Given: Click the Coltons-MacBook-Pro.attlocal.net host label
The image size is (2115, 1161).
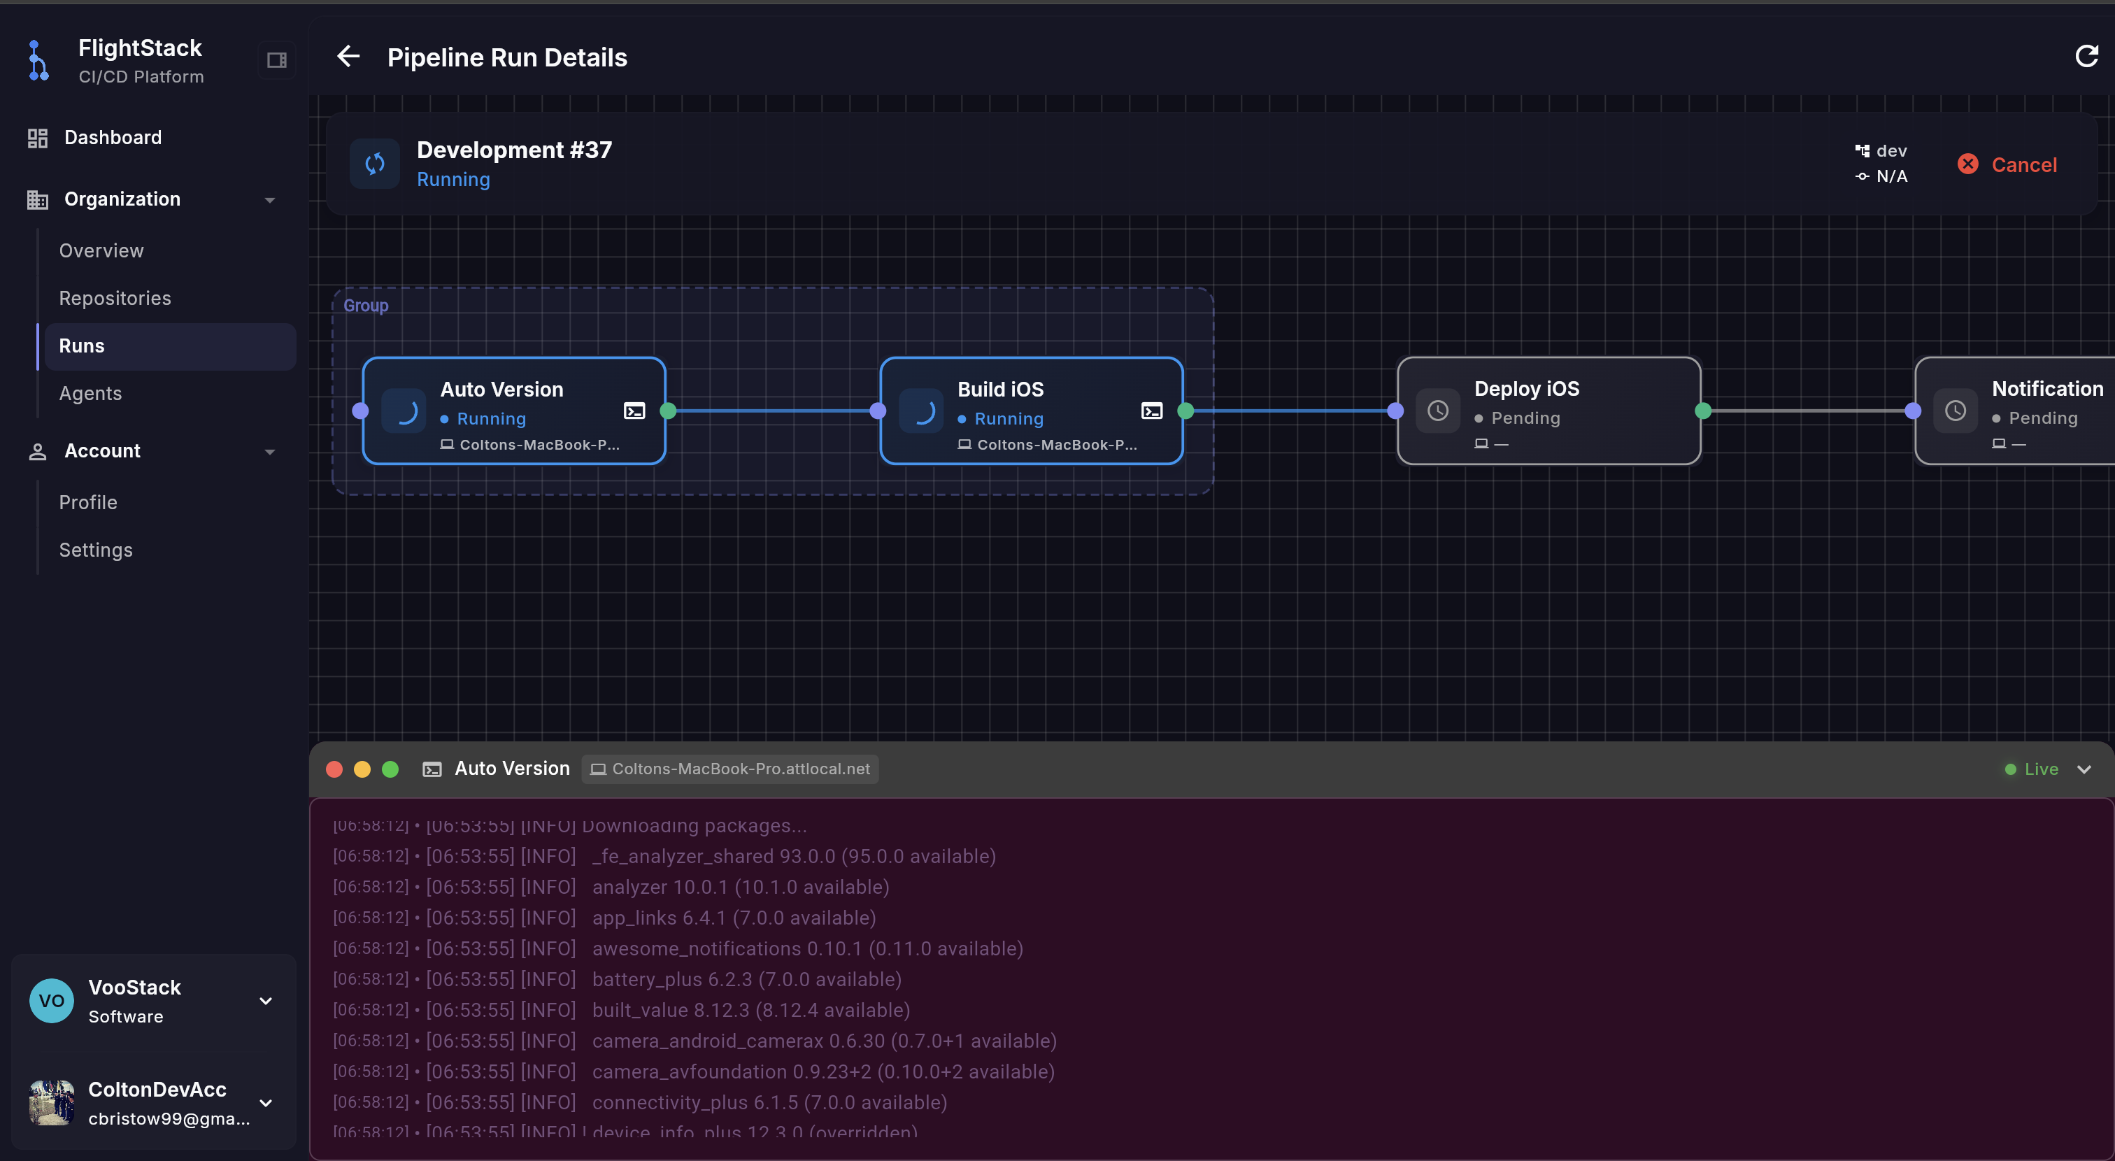Looking at the screenshot, I should click(x=730, y=769).
